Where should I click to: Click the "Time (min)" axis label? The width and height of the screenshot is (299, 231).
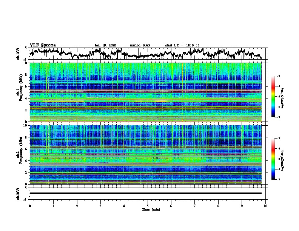click(151, 209)
